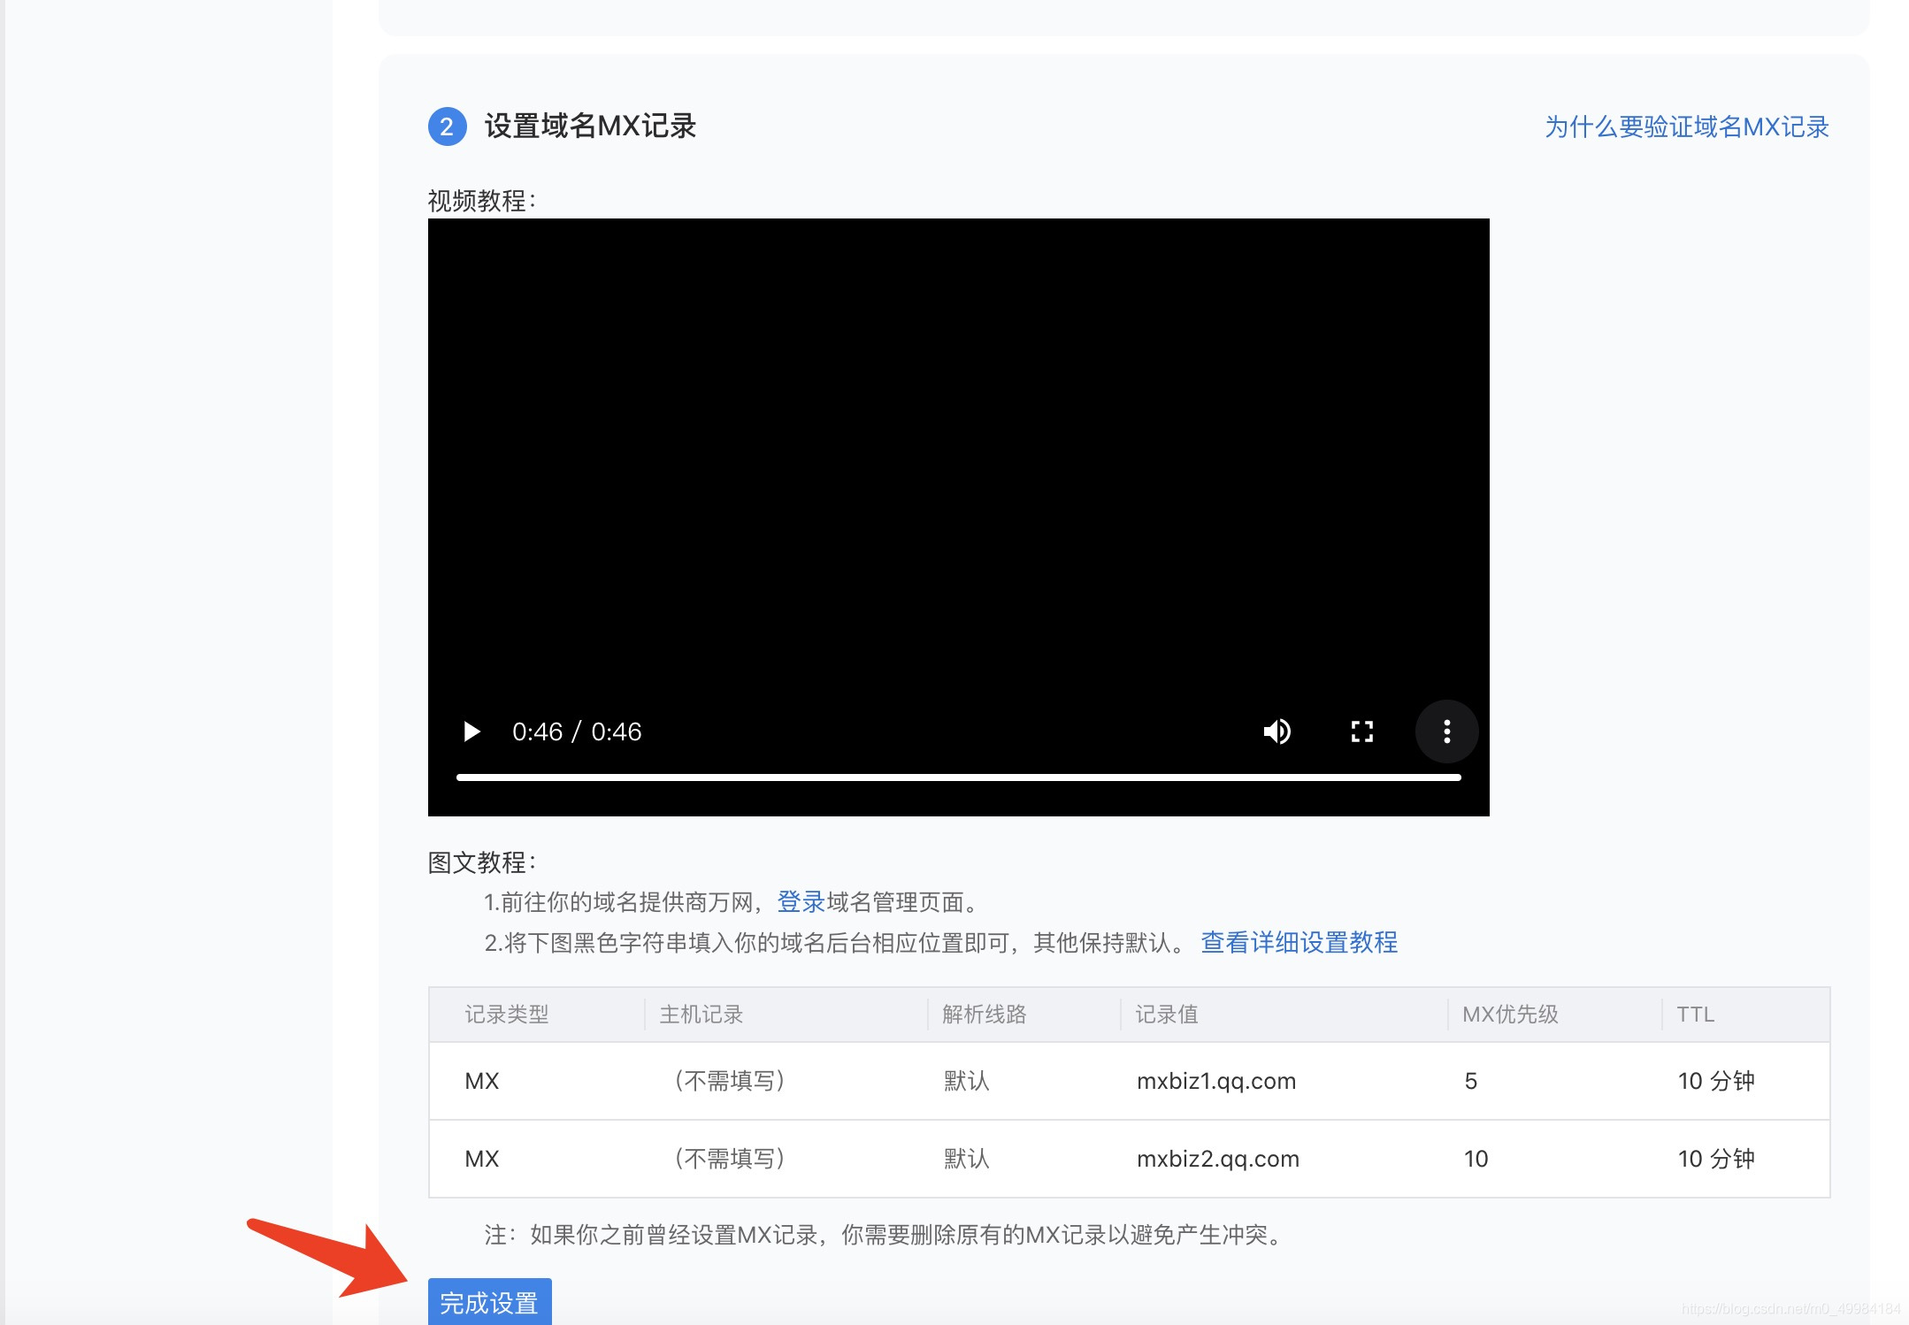The image size is (1909, 1325).
Task: Click step number 2 circle badge
Action: [447, 126]
